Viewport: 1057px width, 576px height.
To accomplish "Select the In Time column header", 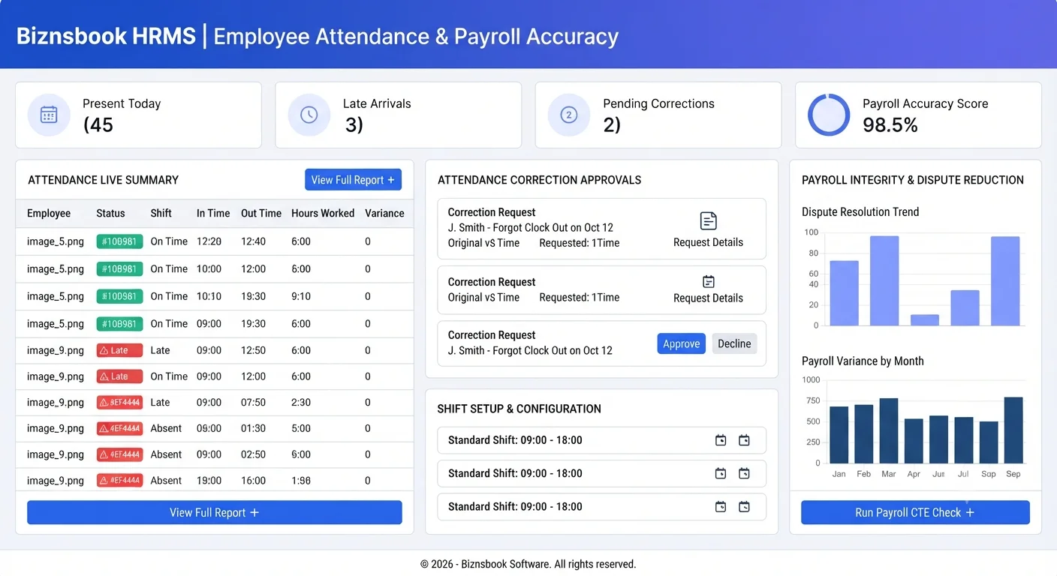I will [213, 213].
